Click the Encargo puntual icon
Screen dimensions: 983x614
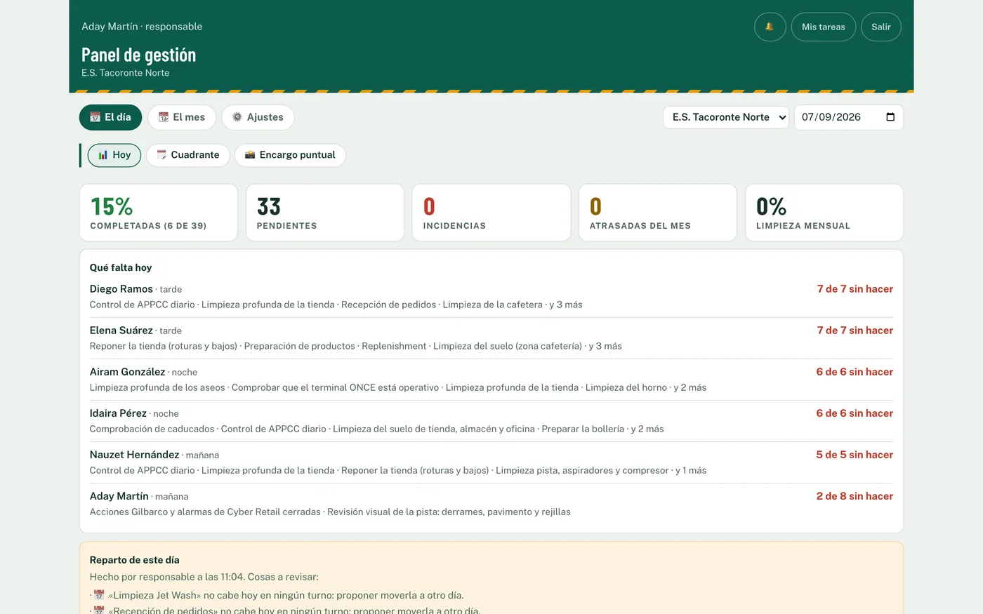tap(250, 155)
